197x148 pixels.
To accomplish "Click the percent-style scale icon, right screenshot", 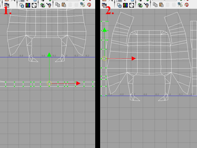I will pyautogui.click(x=180, y=5).
